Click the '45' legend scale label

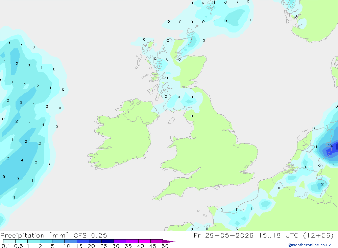(x=153, y=246)
